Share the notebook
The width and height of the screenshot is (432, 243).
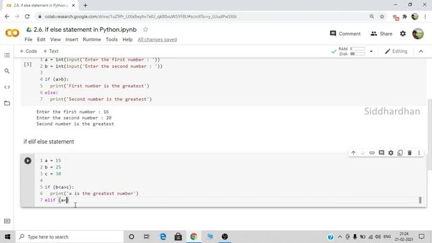pos(381,34)
